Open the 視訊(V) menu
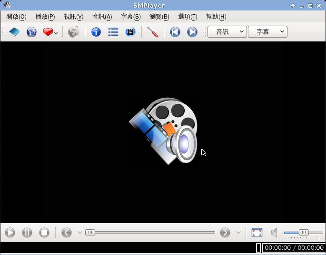Viewport: 326px width, 255px height. pyautogui.click(x=74, y=17)
